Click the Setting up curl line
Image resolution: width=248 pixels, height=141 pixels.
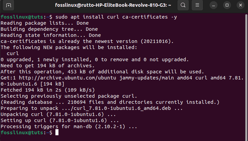[59, 121]
